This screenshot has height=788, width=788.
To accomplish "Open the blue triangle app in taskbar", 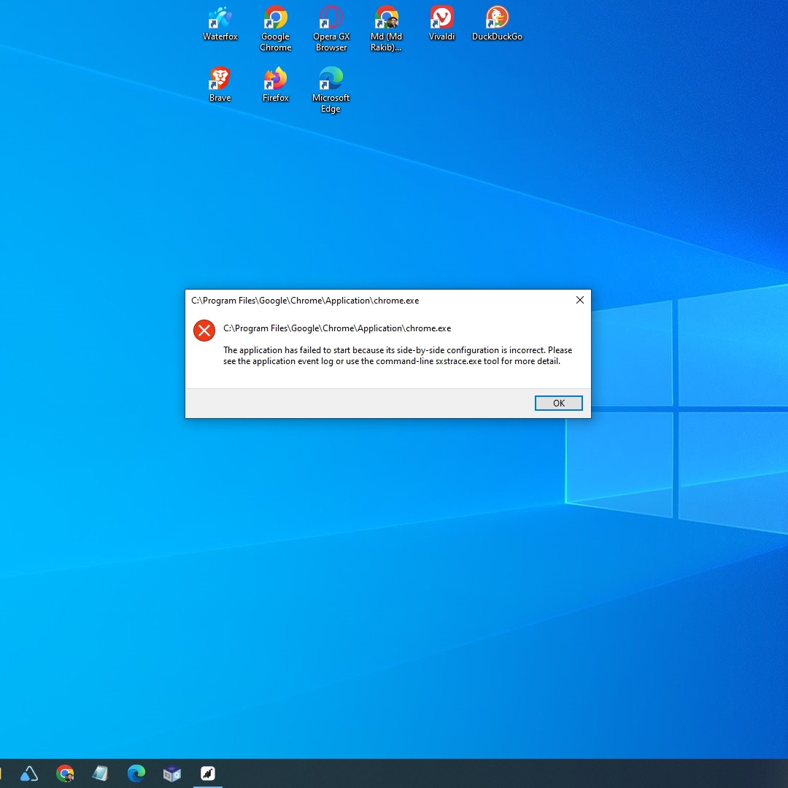I will click(x=29, y=773).
